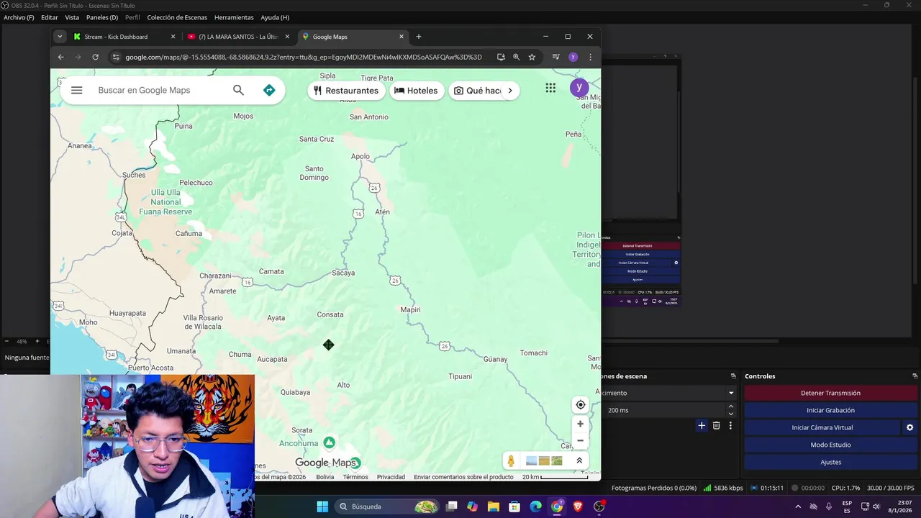Click Enviar comentarios sobre el producto
The width and height of the screenshot is (921, 518).
point(463,477)
